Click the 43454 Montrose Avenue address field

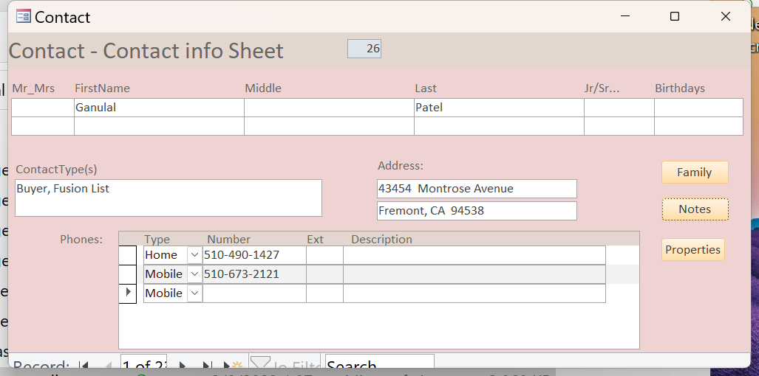point(476,189)
